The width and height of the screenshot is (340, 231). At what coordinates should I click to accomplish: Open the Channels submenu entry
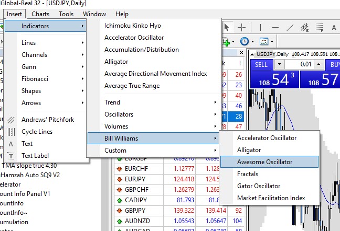click(x=46, y=55)
